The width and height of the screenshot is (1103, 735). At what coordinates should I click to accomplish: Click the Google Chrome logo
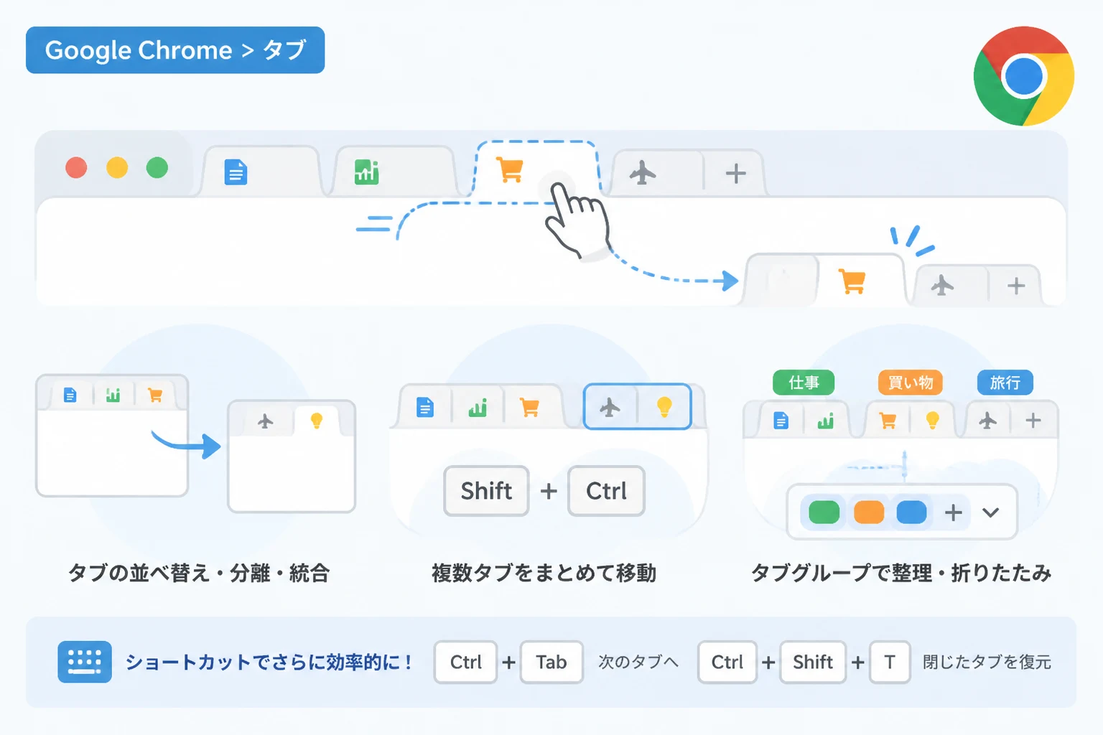click(1023, 76)
